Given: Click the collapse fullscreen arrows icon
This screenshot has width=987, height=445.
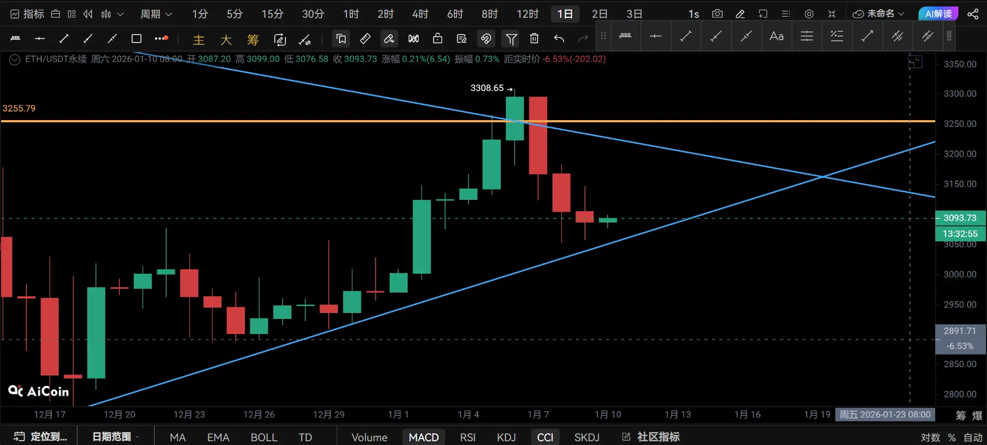Looking at the screenshot, I should 832,14.
